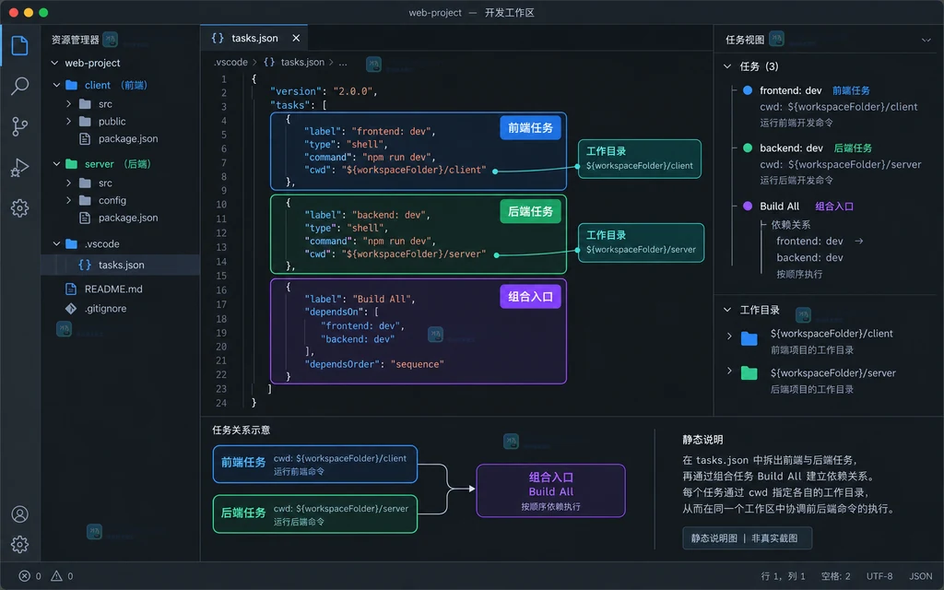Click the 空格: 2 indentation setting
The width and height of the screenshot is (944, 590).
(x=835, y=576)
